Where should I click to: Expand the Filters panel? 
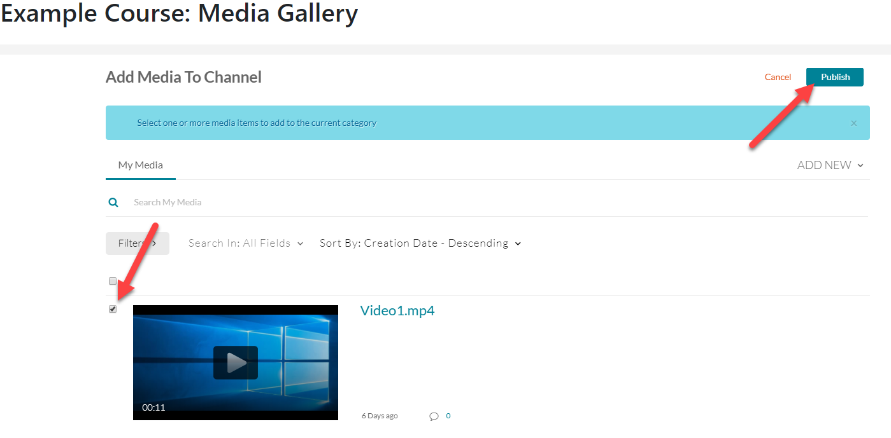138,243
